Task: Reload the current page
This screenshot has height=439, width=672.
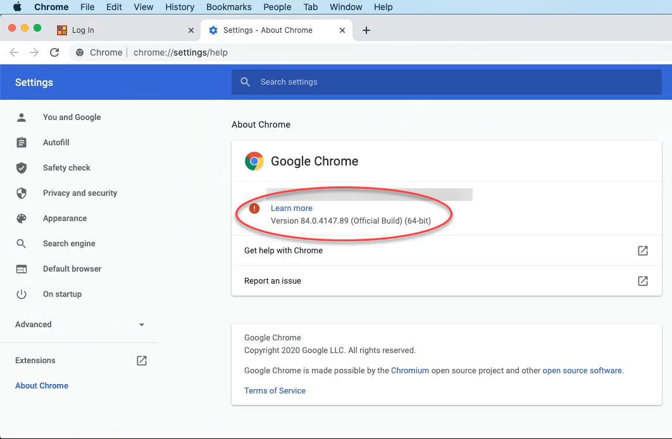Action: (x=54, y=52)
